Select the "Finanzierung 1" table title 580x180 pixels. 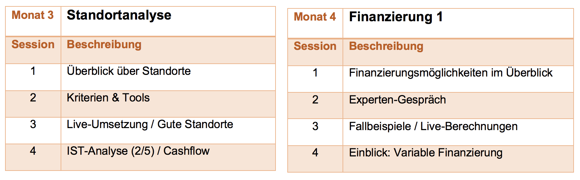pyautogui.click(x=396, y=17)
